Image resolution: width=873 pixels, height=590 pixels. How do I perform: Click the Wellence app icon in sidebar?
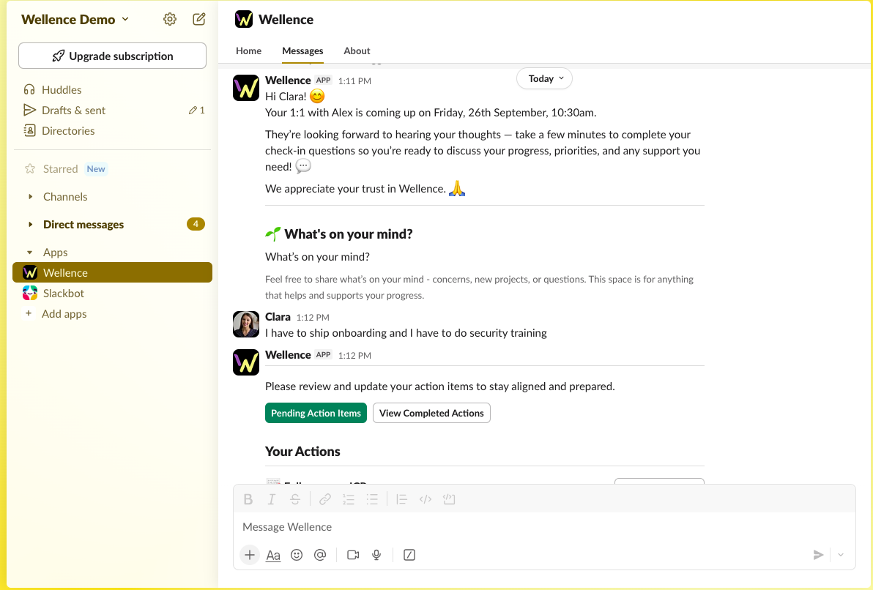click(x=30, y=273)
